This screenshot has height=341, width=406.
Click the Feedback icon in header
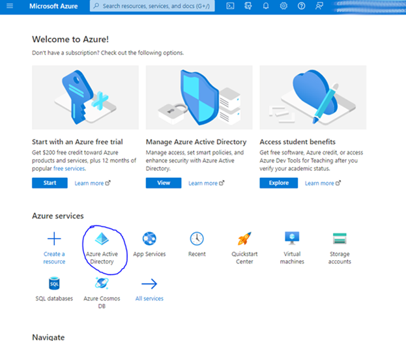319,6
